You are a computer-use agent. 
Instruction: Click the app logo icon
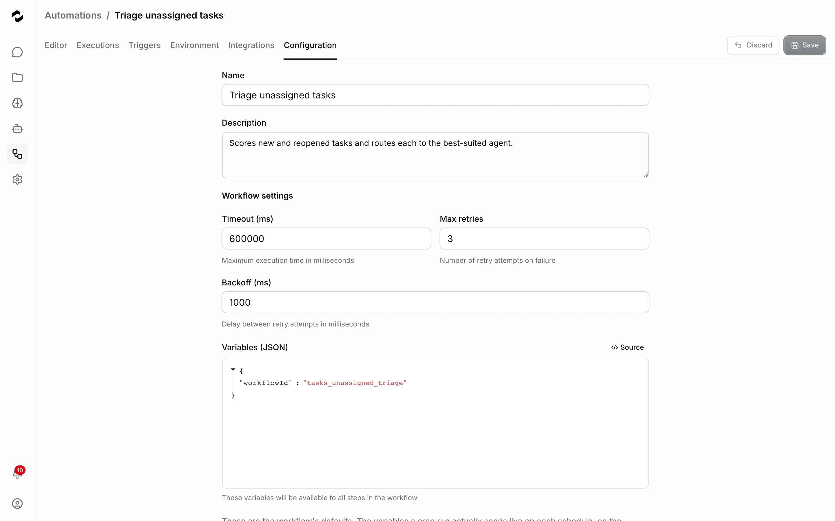click(17, 16)
